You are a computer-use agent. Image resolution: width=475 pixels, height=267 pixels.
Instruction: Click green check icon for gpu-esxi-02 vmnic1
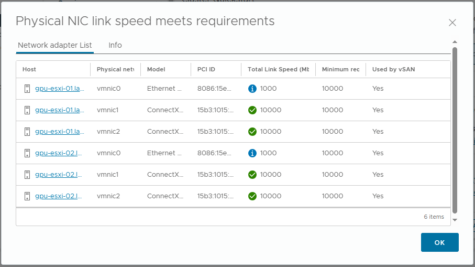click(252, 175)
